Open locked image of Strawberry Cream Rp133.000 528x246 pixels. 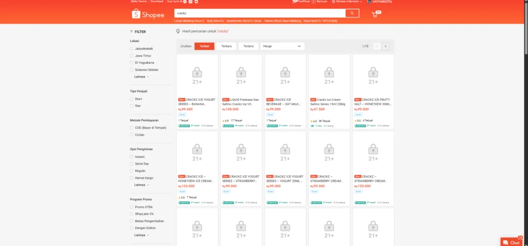point(373,152)
